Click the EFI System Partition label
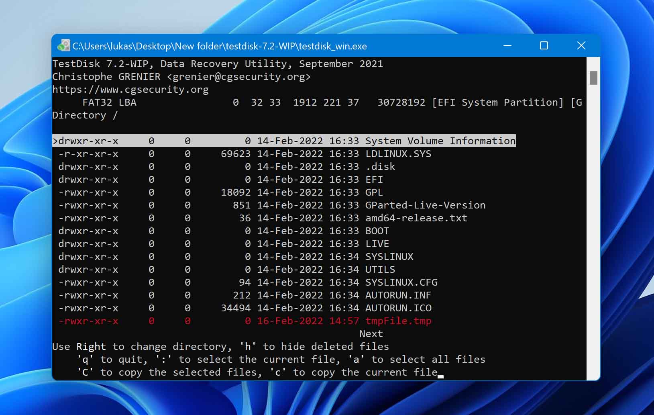Image resolution: width=654 pixels, height=415 pixels. [498, 102]
